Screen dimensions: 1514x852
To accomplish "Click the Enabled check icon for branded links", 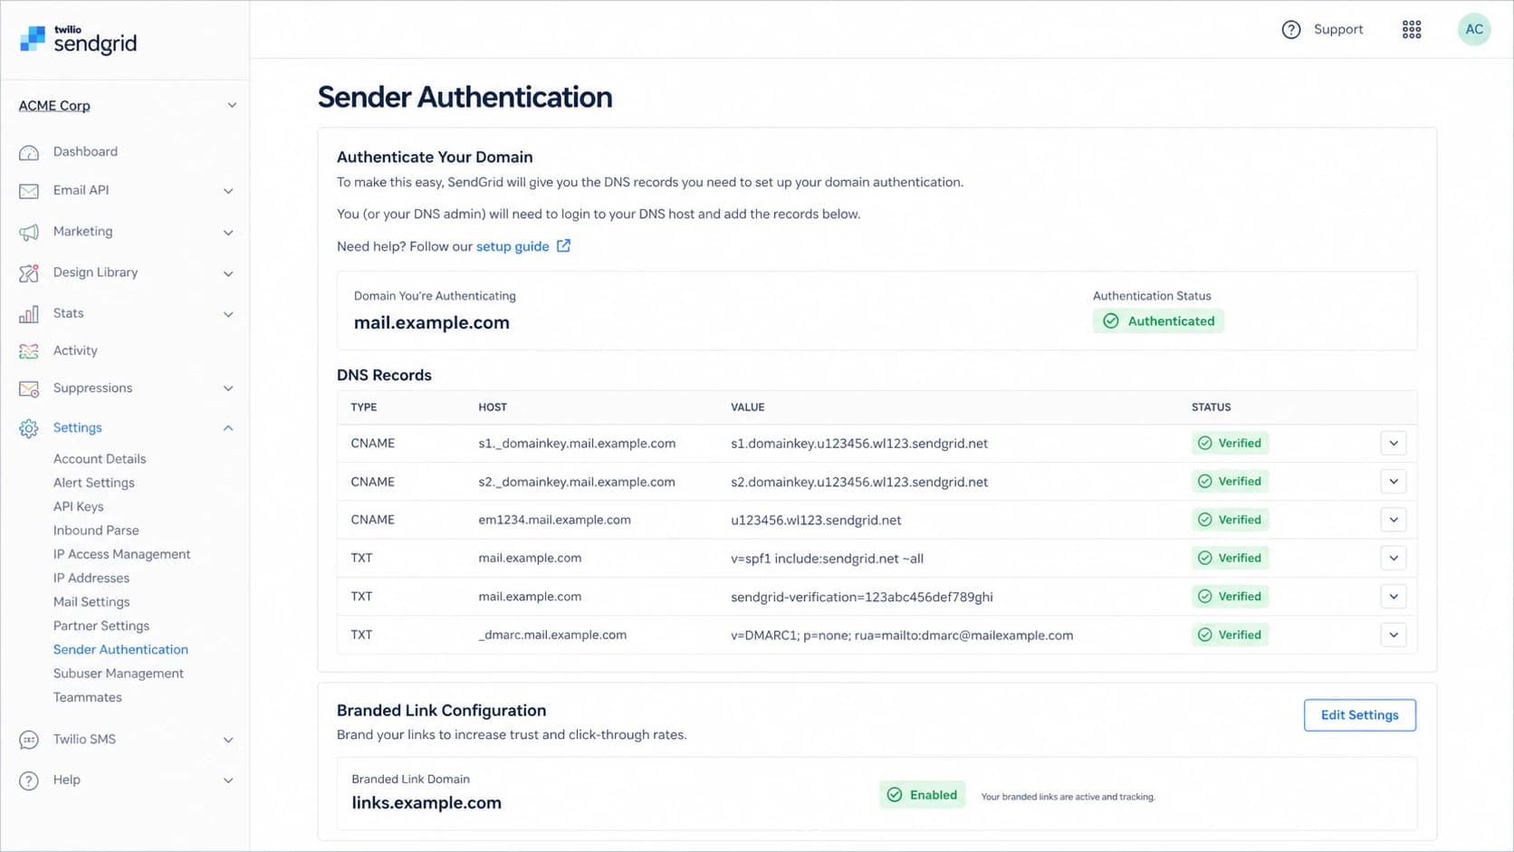I will click(x=895, y=795).
